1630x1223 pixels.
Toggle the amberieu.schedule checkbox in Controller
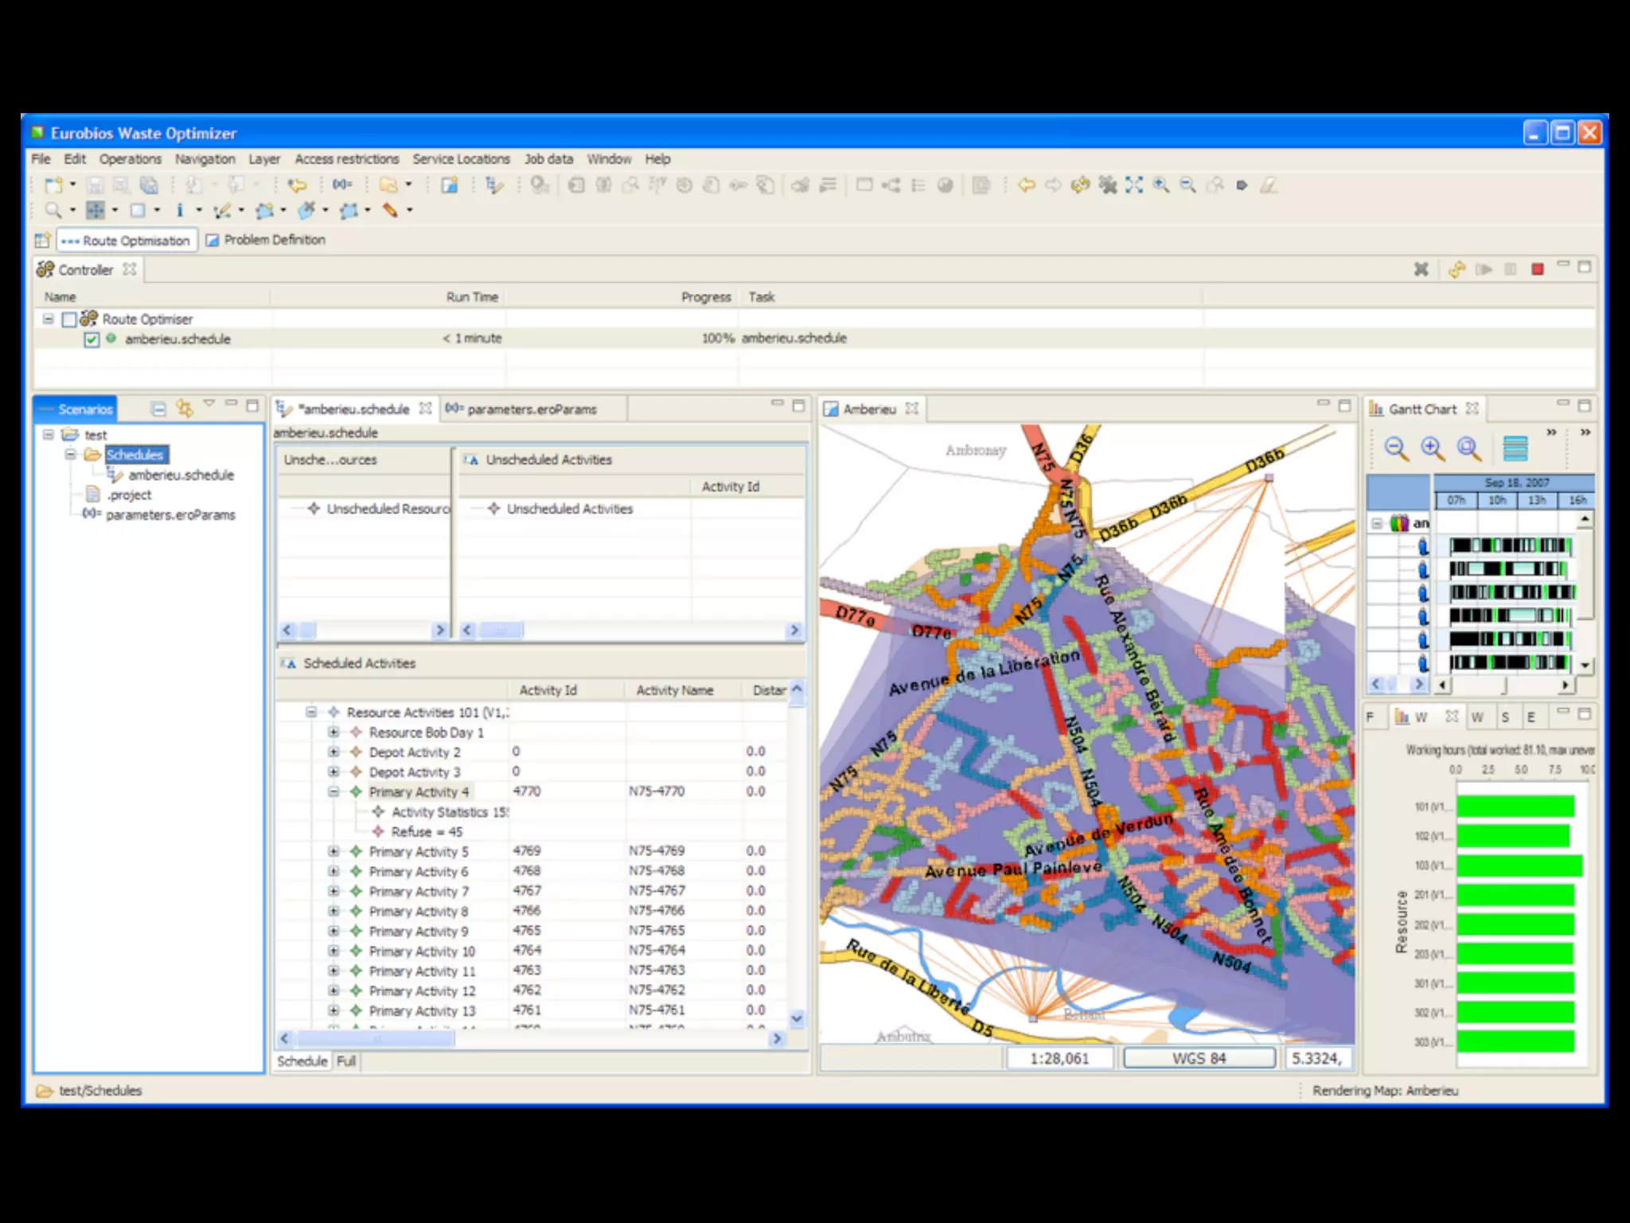point(92,340)
